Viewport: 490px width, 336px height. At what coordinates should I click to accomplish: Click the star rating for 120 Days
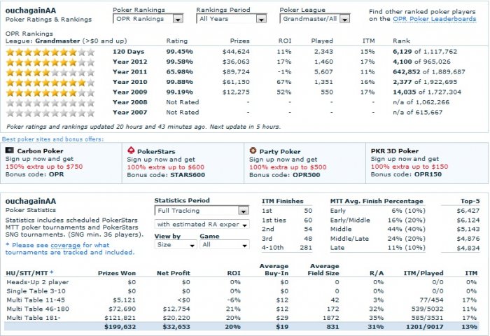coord(50,52)
